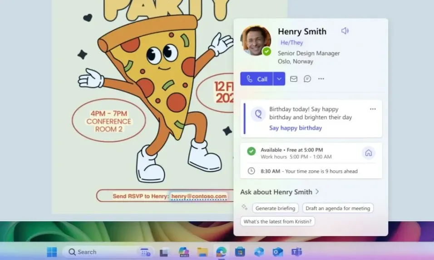Open Outlook from the taskbar
Viewport: 434px width, 260px height.
tap(277, 252)
